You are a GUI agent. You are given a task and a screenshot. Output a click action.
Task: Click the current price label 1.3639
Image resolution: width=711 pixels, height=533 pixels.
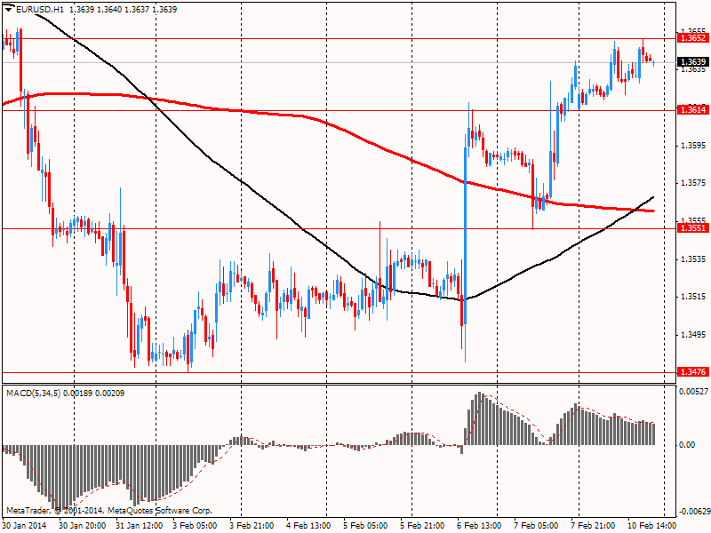coord(692,61)
